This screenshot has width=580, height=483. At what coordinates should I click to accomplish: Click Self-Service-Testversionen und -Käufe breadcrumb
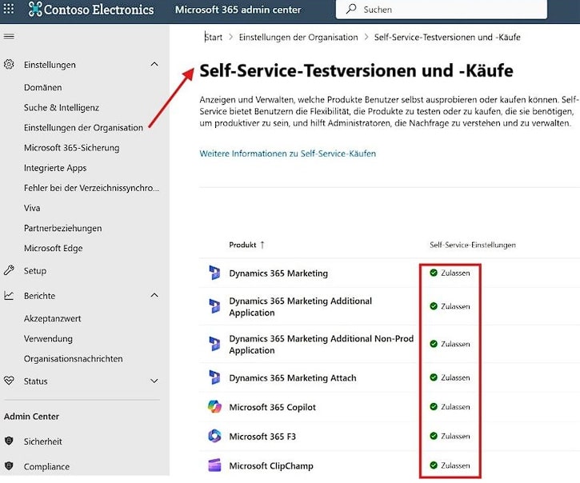(447, 37)
